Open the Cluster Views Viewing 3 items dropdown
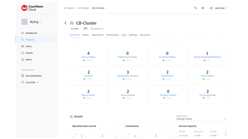This screenshot has height=139, width=248. pyautogui.click(x=201, y=119)
